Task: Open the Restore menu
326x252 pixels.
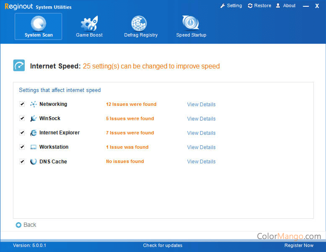Action: click(x=259, y=5)
